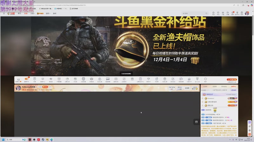
Task: Open Microsoft Edge from the Windows taskbar
Action: 52,139
